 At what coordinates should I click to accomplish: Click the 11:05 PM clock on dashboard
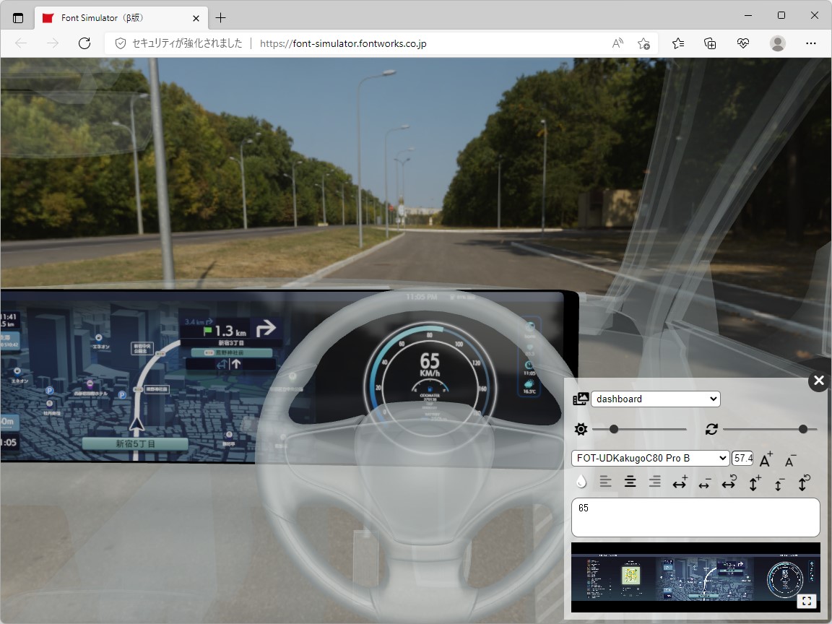[x=421, y=297]
